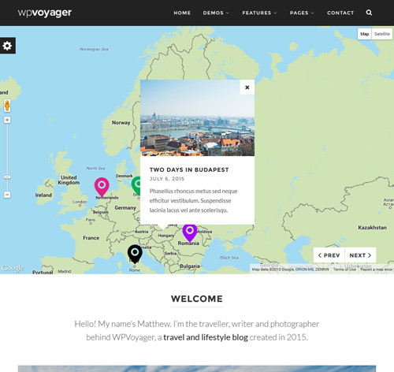Image resolution: width=394 pixels, height=372 pixels.
Task: Click the Welcome heading
Action: click(x=197, y=299)
